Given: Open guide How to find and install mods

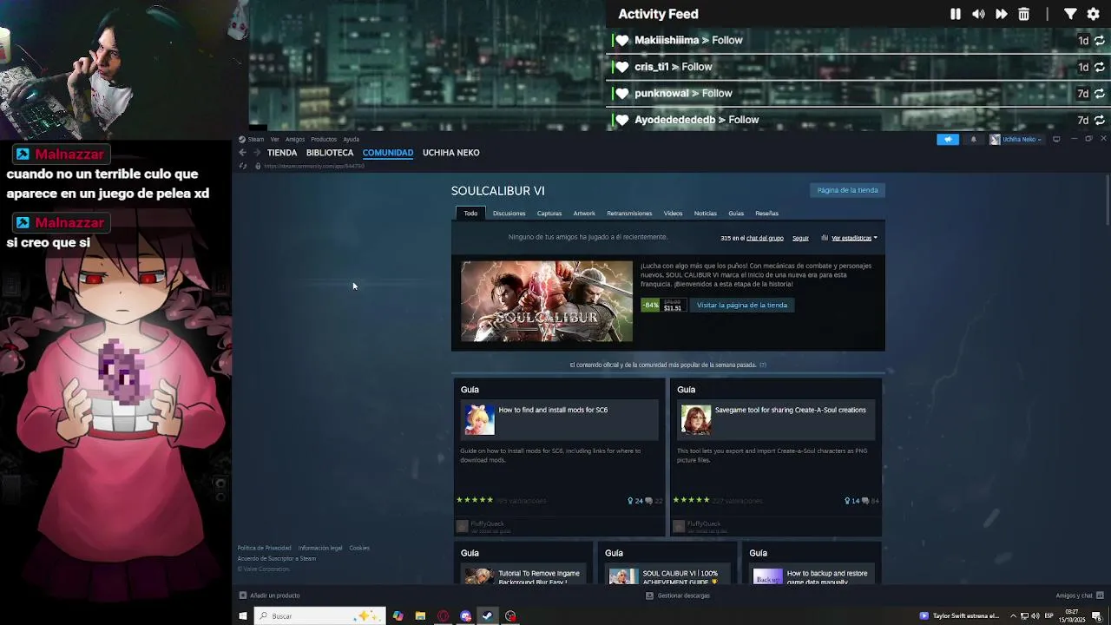Looking at the screenshot, I should coord(553,410).
